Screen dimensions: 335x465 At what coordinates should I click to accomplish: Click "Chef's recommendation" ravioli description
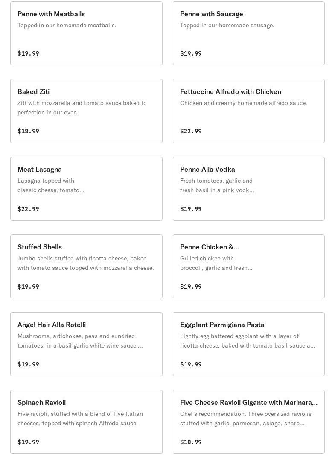[x=245, y=418]
